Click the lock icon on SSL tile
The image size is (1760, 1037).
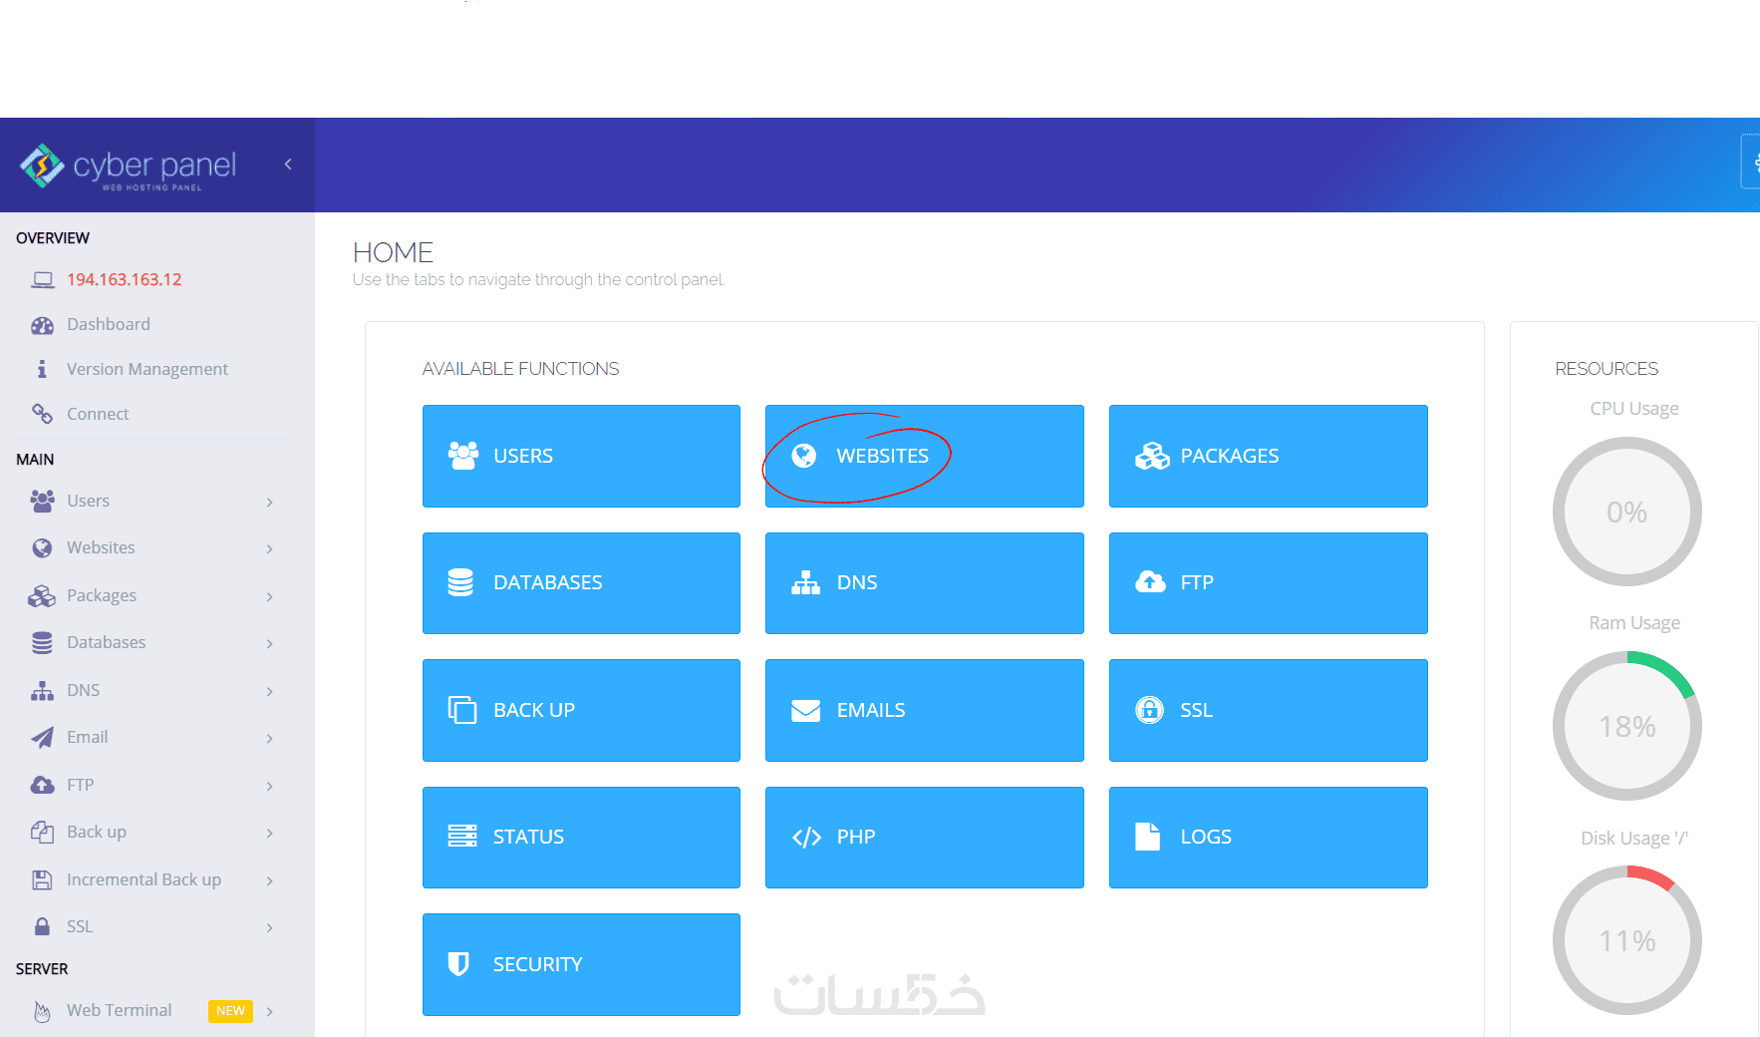(x=1149, y=710)
